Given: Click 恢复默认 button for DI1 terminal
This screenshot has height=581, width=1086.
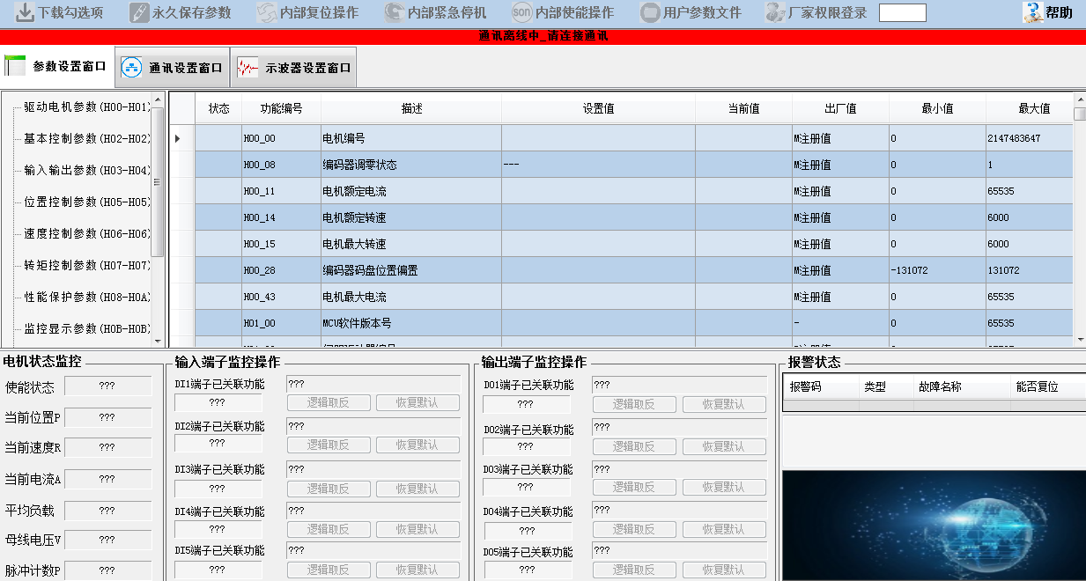Looking at the screenshot, I should coord(417,403).
